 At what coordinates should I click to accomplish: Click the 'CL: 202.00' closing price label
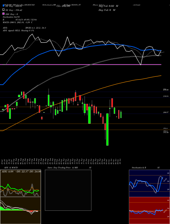coord(63,6)
